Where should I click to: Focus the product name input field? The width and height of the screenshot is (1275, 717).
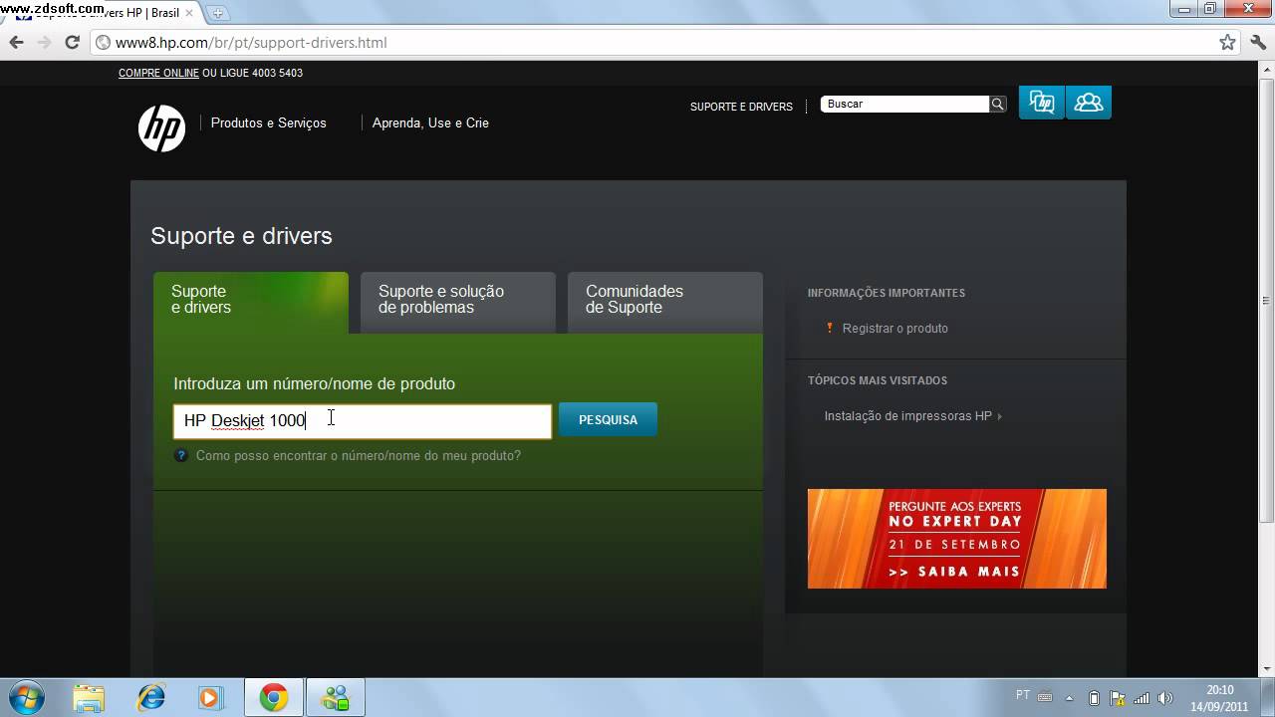[x=363, y=420]
